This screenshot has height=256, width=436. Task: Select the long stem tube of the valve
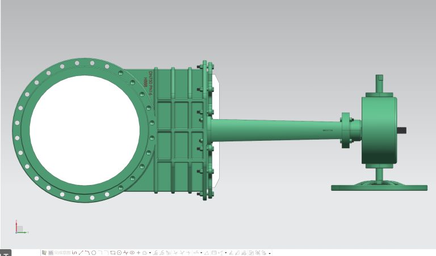pos(276,130)
